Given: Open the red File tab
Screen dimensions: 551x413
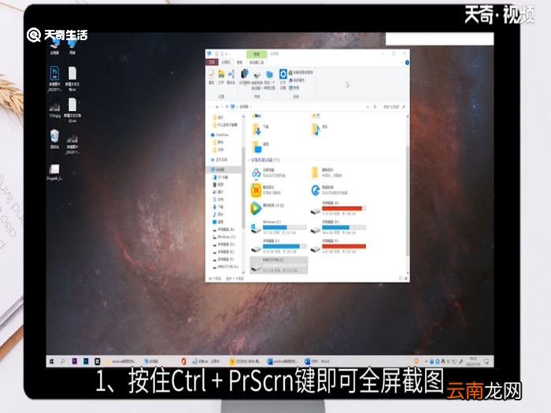Looking at the screenshot, I should point(212,62).
